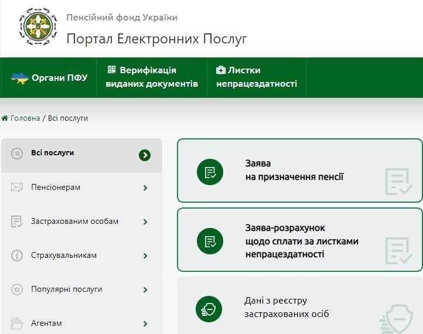Select Пенсіонерам in the sidebar
Screen dimensions: 423x334
coord(82,188)
